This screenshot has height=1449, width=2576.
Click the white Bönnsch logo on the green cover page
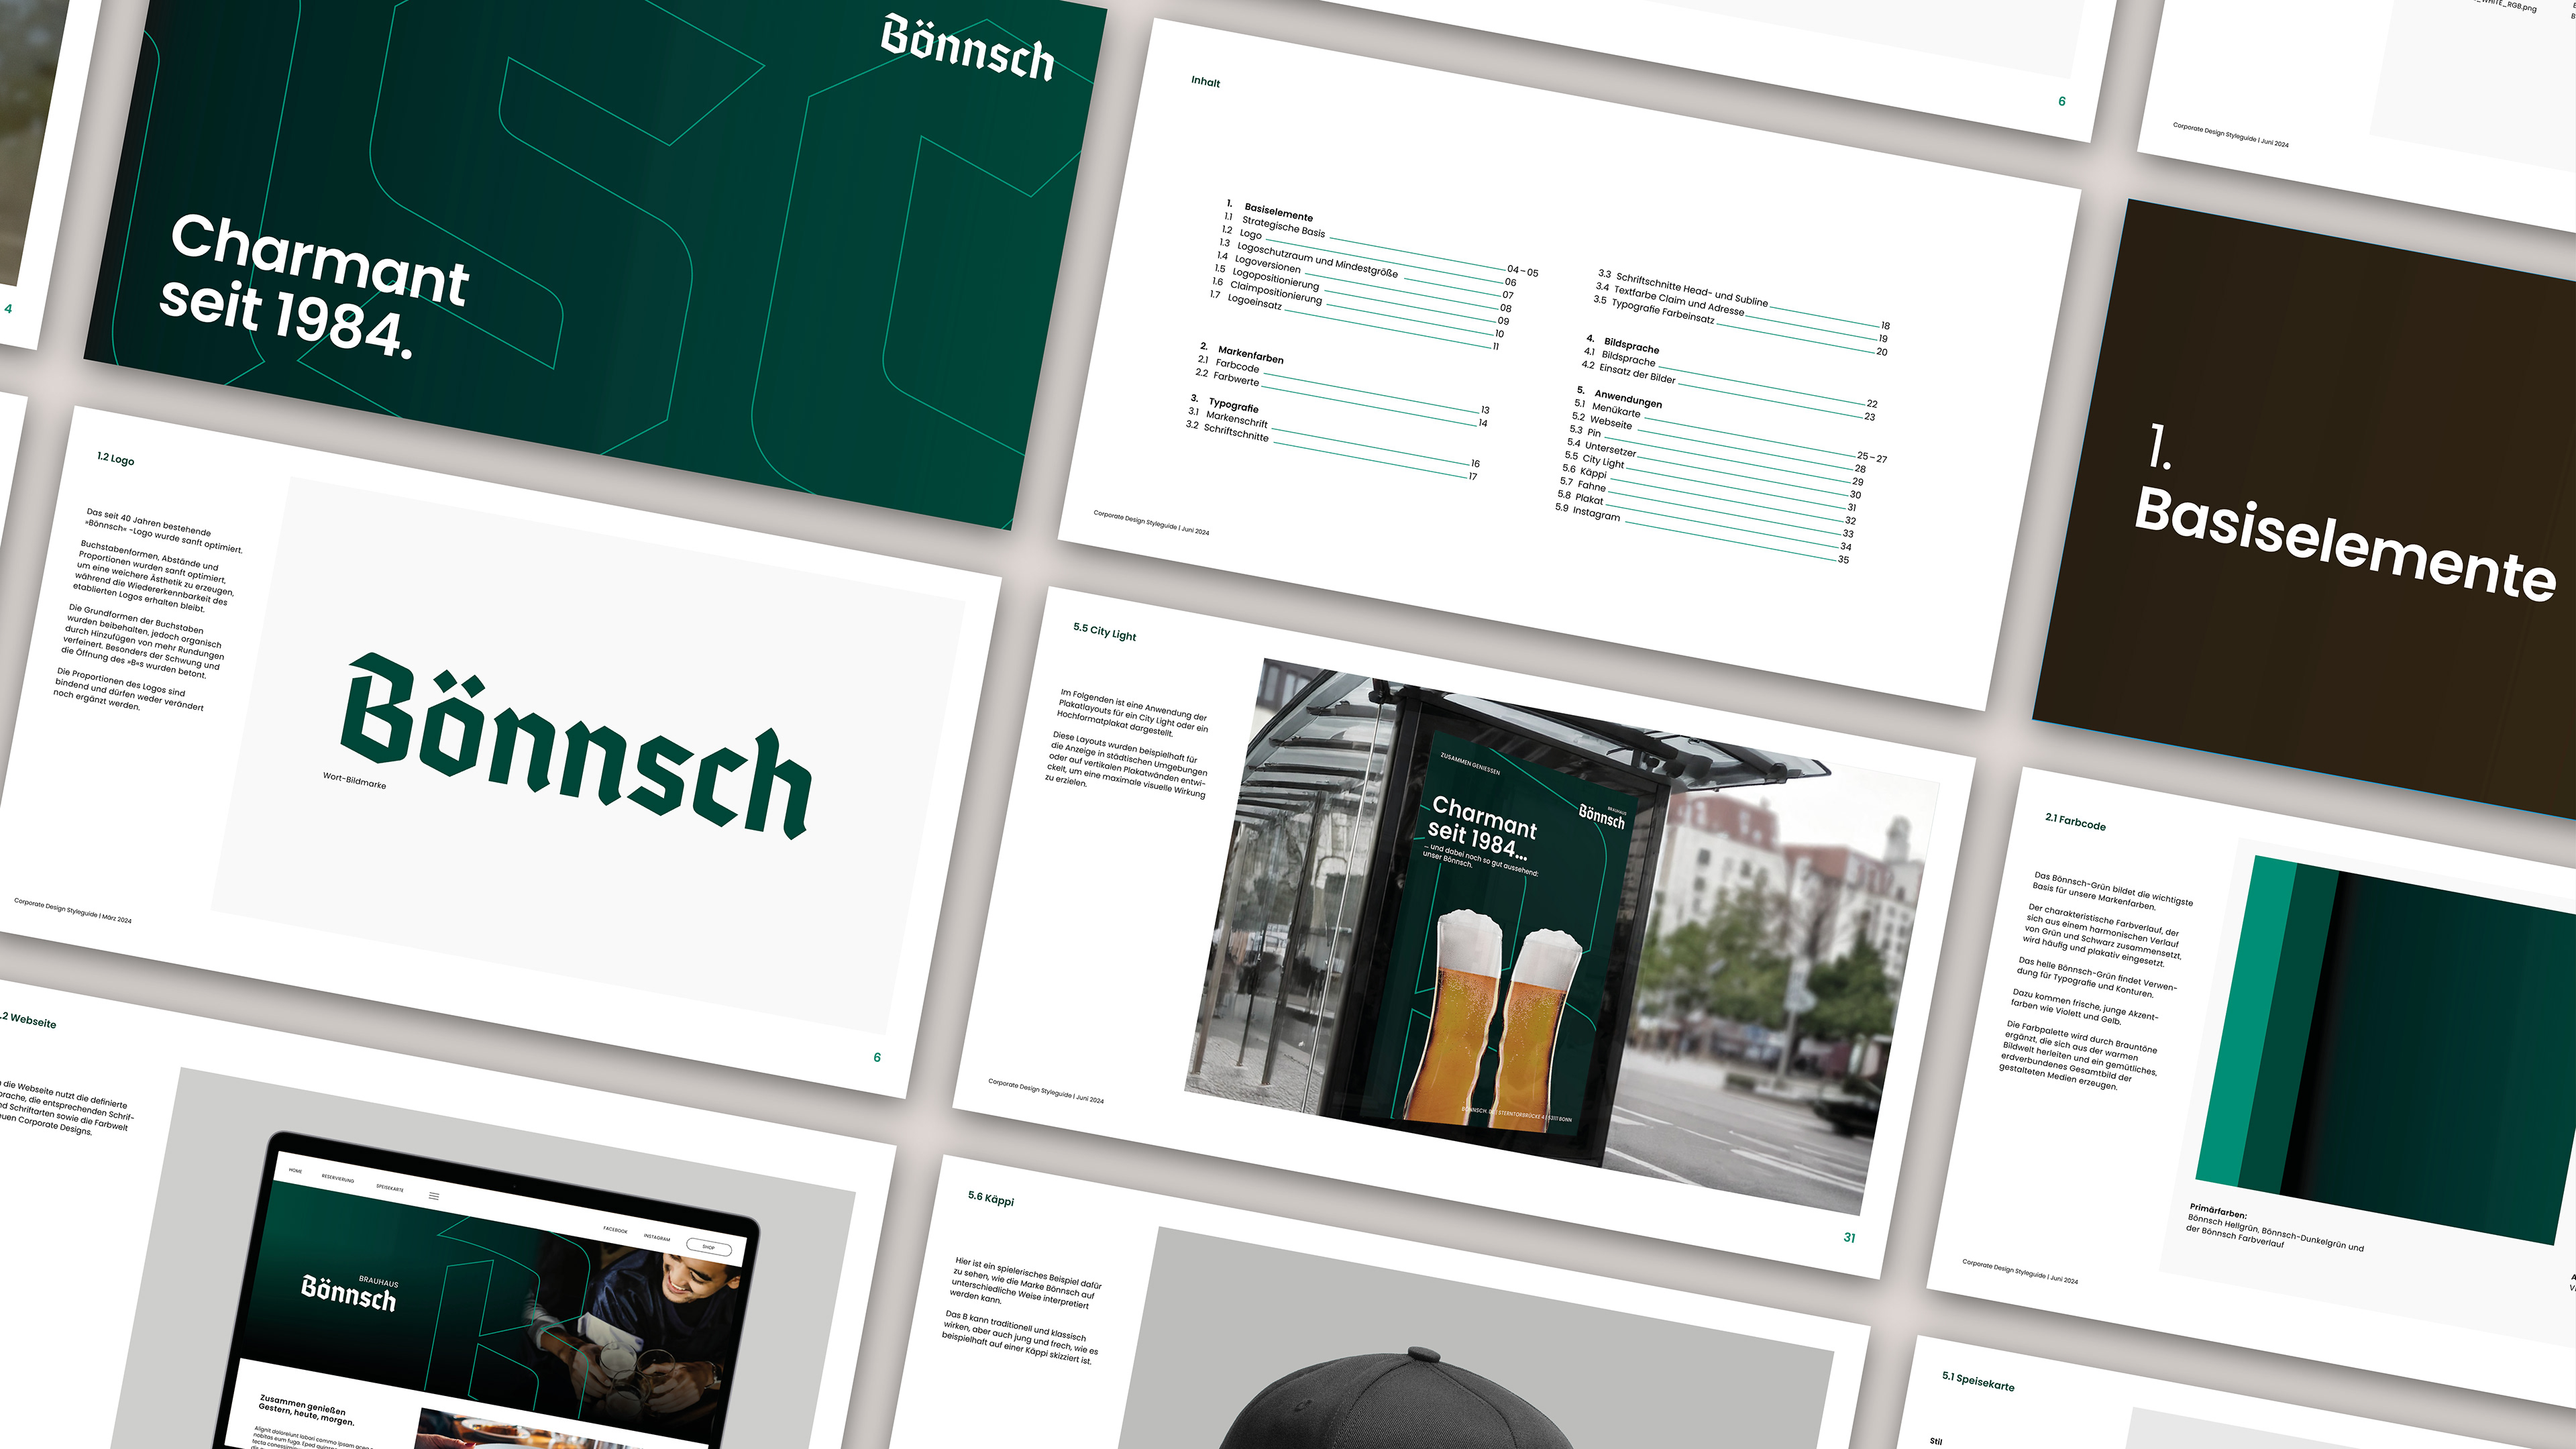pyautogui.click(x=968, y=47)
